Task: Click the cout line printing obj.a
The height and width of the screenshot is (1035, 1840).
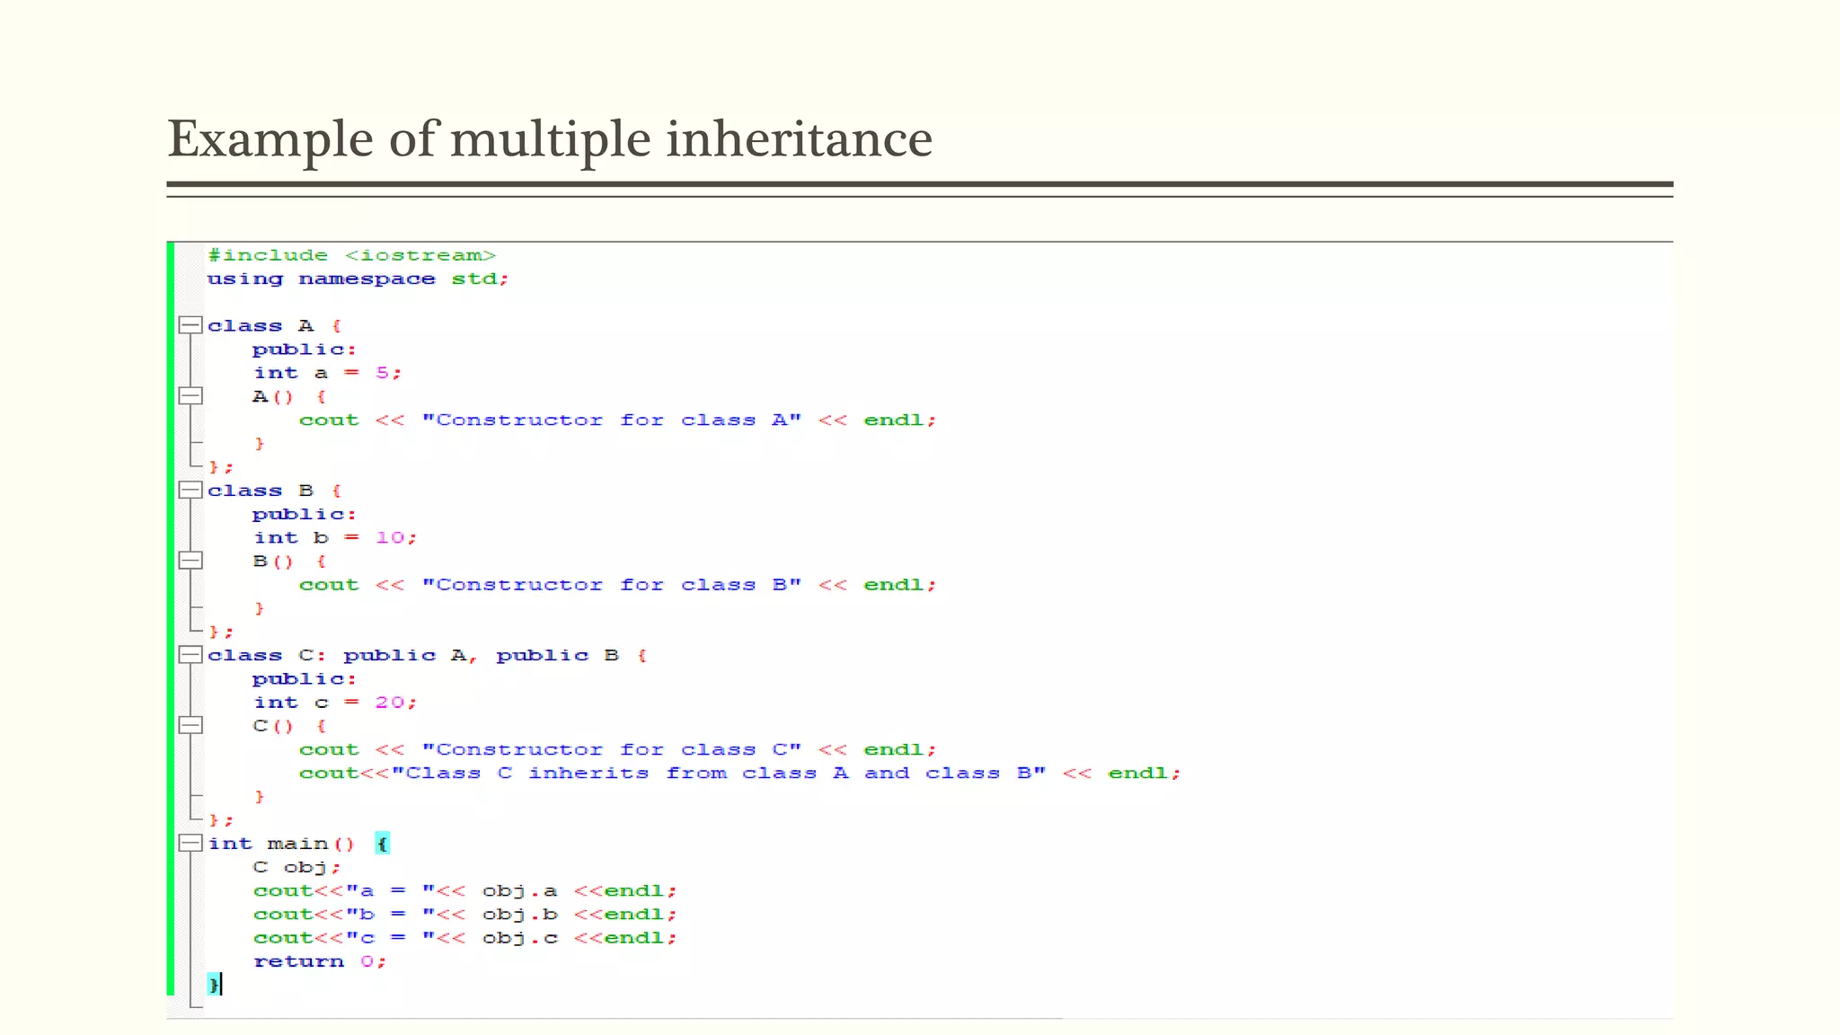Action: [464, 890]
